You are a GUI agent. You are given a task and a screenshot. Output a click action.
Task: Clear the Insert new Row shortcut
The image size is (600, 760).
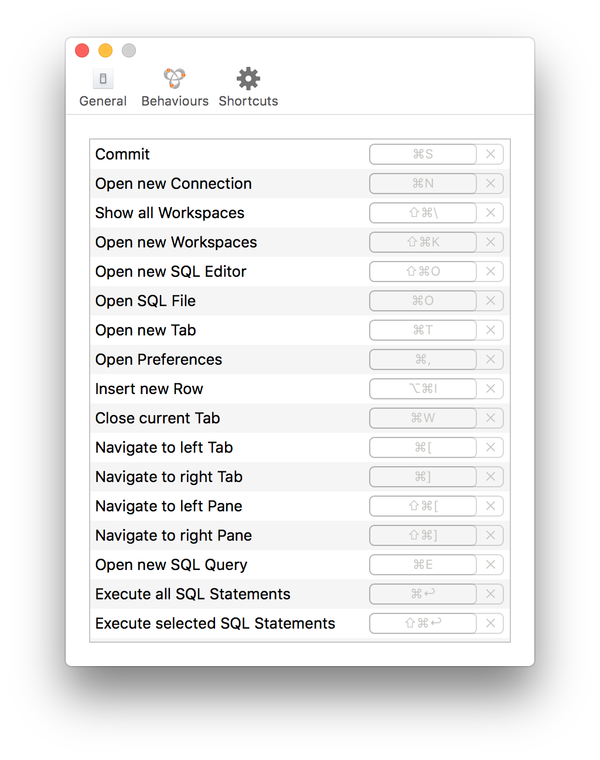pos(490,389)
